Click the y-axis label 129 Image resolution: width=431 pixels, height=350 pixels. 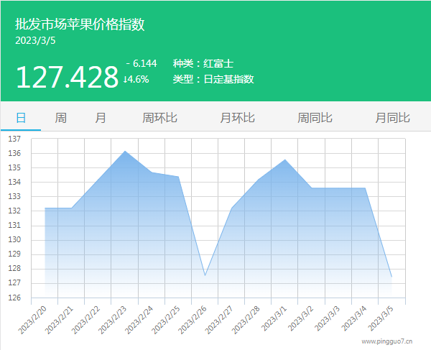pos(14,254)
